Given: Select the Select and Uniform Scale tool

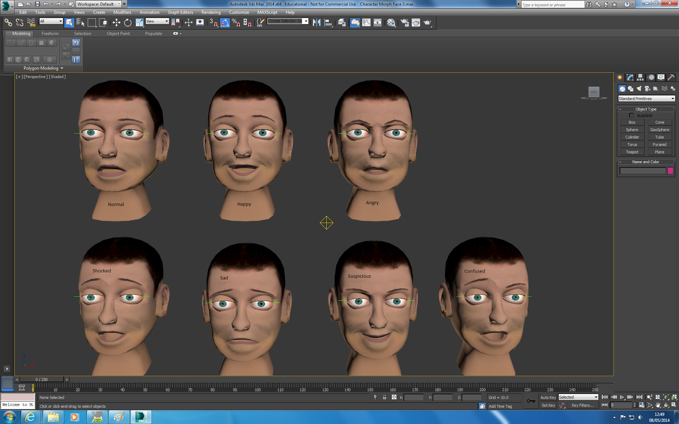Looking at the screenshot, I should (139, 22).
